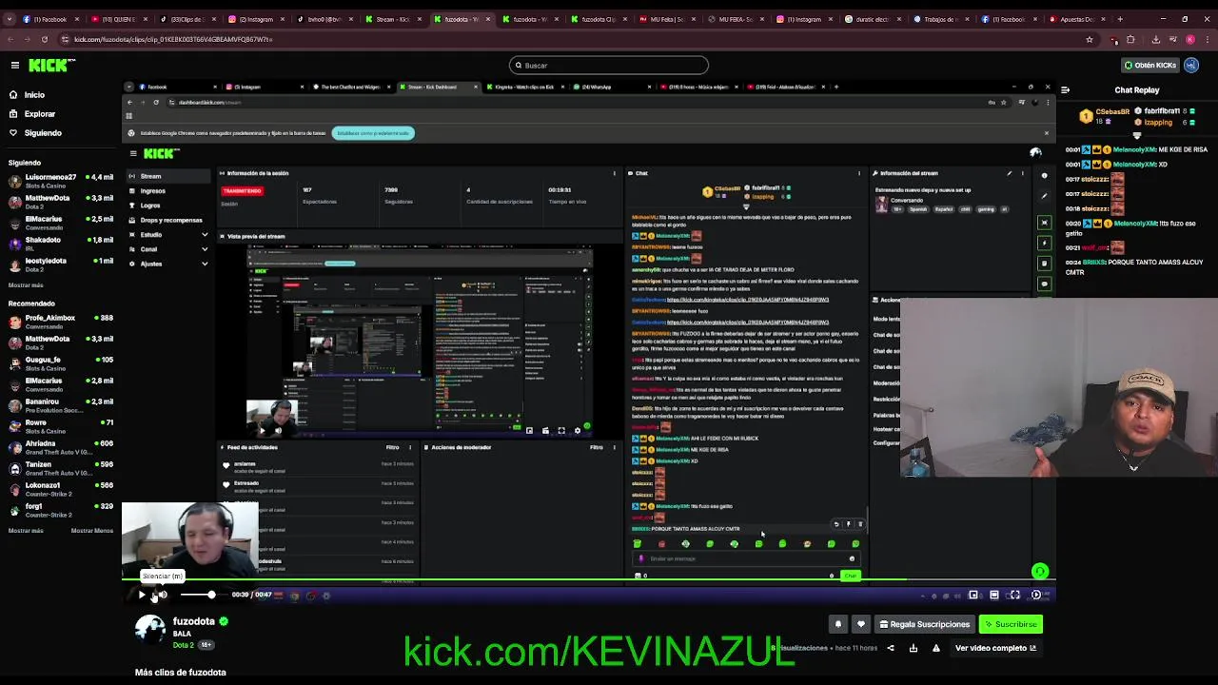Click Regala Suscripciones button
This screenshot has height=685, width=1218.
(x=925, y=624)
